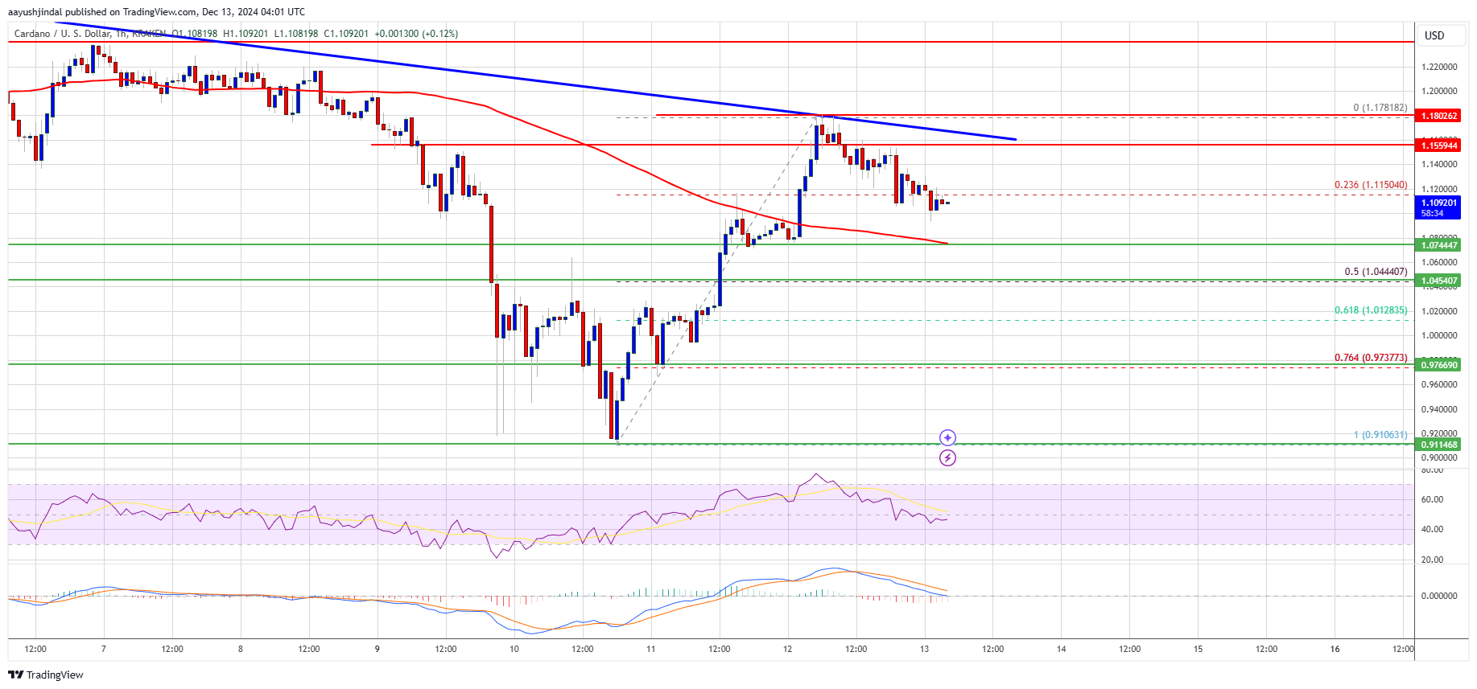Select the 0.236 (1.115040) Fibonacci level label
Screen dimensions: 1477x689
(1371, 185)
